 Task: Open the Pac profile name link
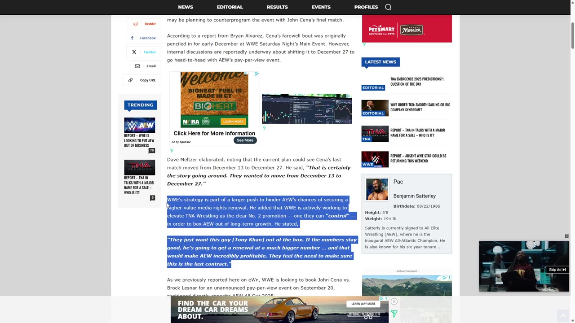click(398, 182)
